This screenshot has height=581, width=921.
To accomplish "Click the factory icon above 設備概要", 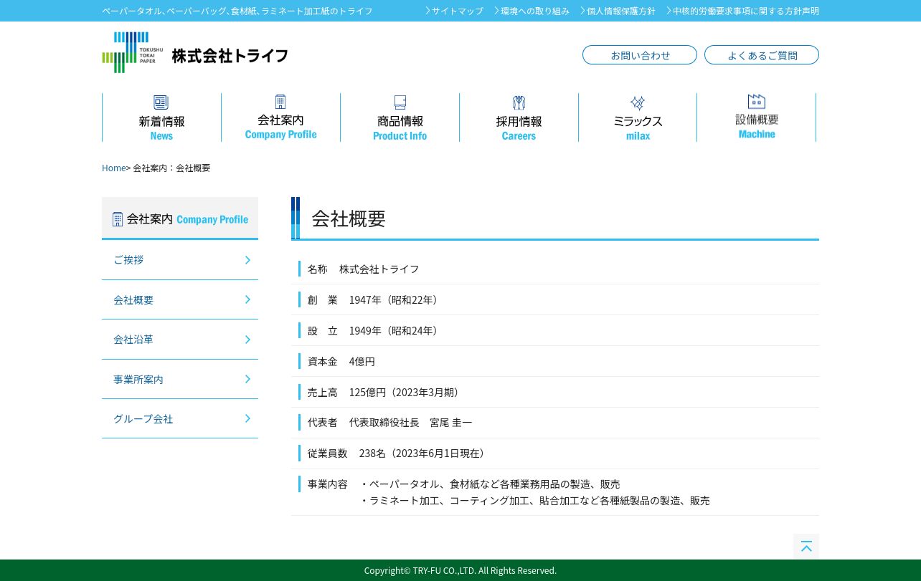I will [757, 101].
